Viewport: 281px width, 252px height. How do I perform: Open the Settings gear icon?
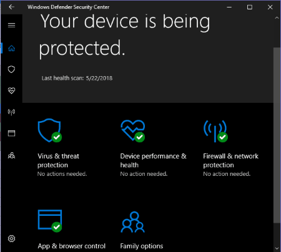point(11,238)
